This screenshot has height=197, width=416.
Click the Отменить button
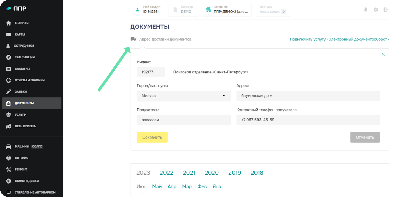pos(365,137)
